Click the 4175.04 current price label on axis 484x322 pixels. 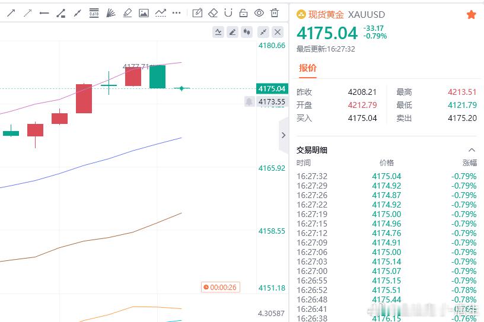[x=272, y=88]
